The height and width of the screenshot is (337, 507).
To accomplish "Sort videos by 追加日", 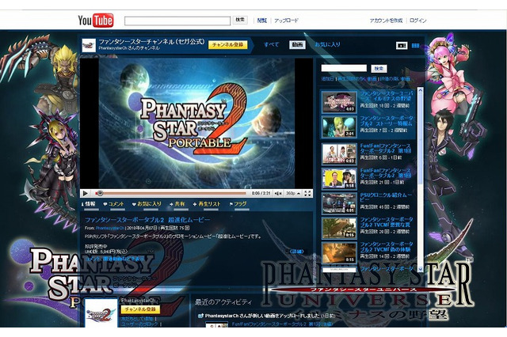I will pyautogui.click(x=328, y=78).
